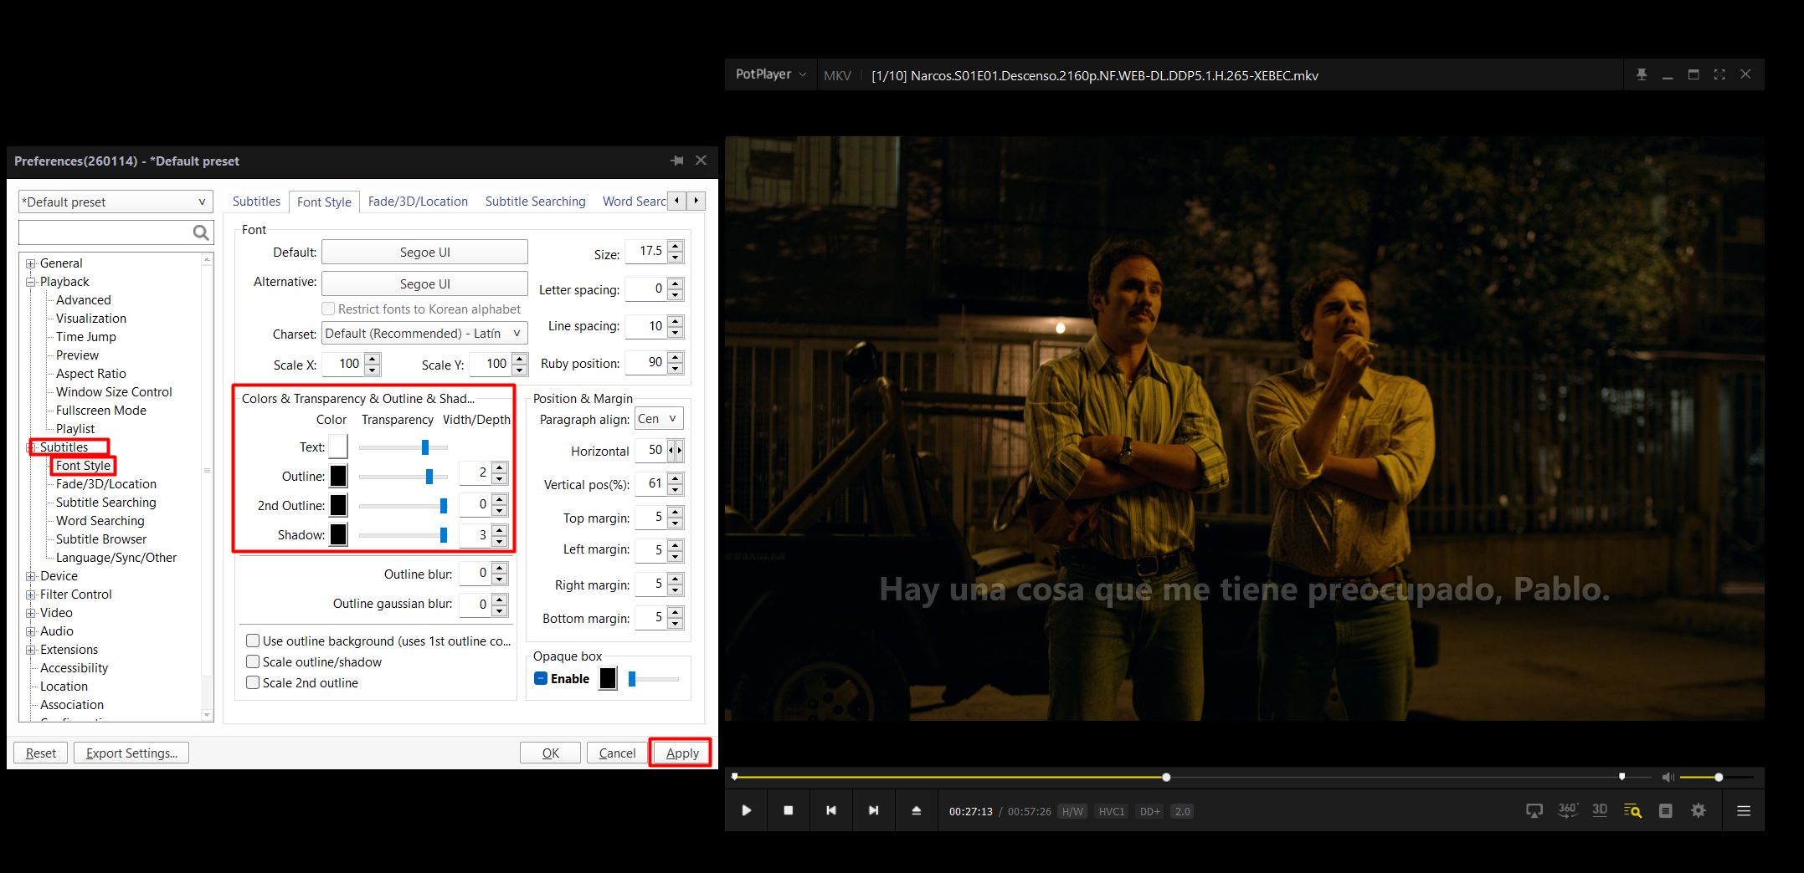The width and height of the screenshot is (1804, 873).
Task: Apply the subtitle font changes
Action: 682,753
